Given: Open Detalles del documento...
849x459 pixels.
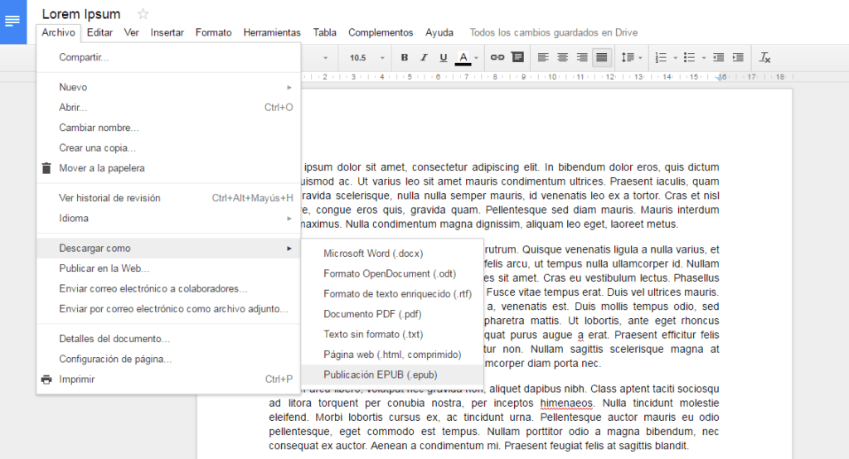Looking at the screenshot, I should [168, 339].
